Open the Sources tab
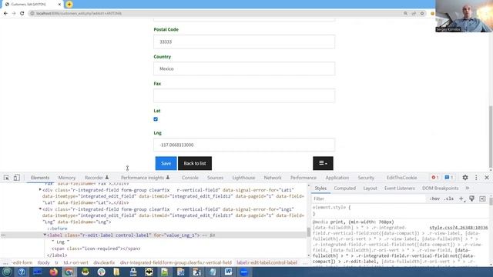The width and height of the screenshot is (493, 277). coord(215,178)
